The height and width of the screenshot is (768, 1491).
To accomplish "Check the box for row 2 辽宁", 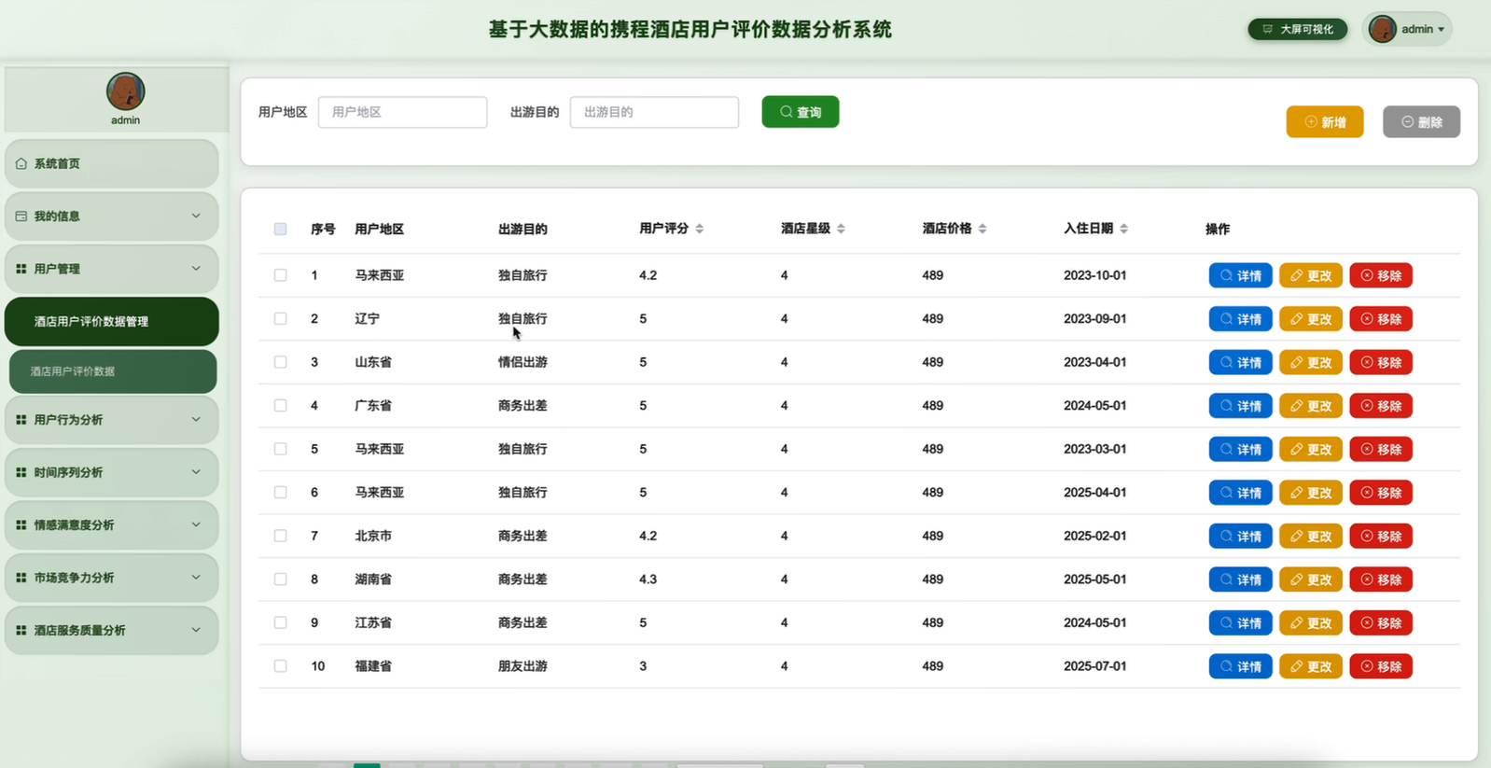I will 280,318.
